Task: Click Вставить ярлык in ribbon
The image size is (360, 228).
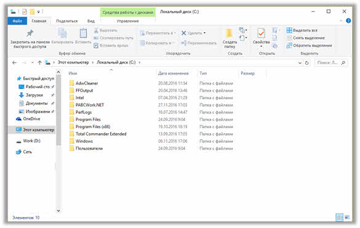Action: [x=111, y=46]
